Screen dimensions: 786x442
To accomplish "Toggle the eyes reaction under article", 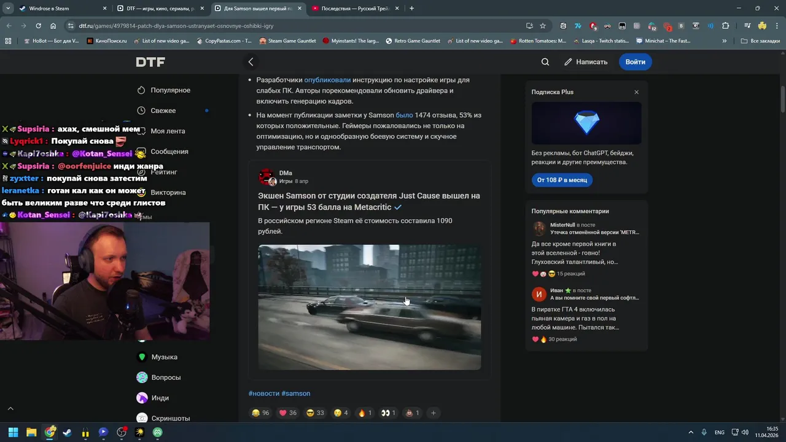I will pos(388,413).
